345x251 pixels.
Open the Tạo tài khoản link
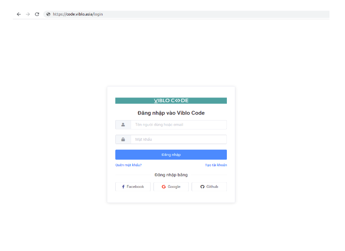216,165
